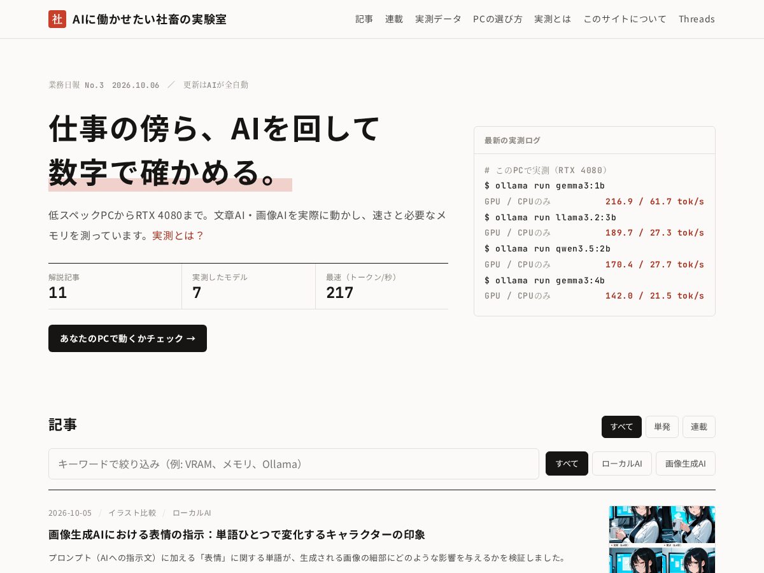This screenshot has height=573, width=764.
Task: Click the あなたのPCで動くかチェック button
Action: click(127, 338)
